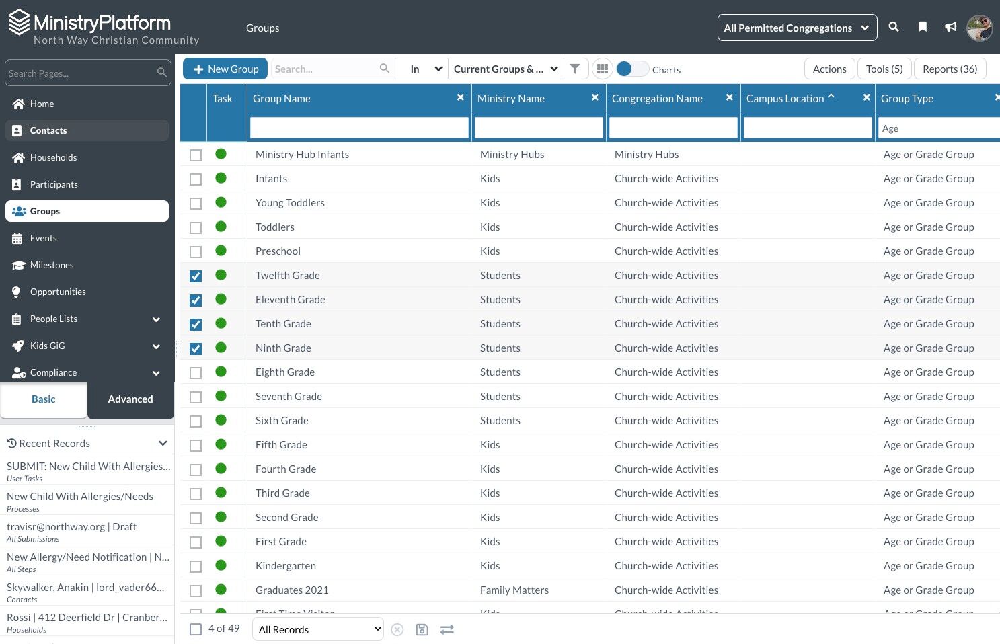Toggle the Charts switch
1000x644 pixels.
(x=632, y=69)
